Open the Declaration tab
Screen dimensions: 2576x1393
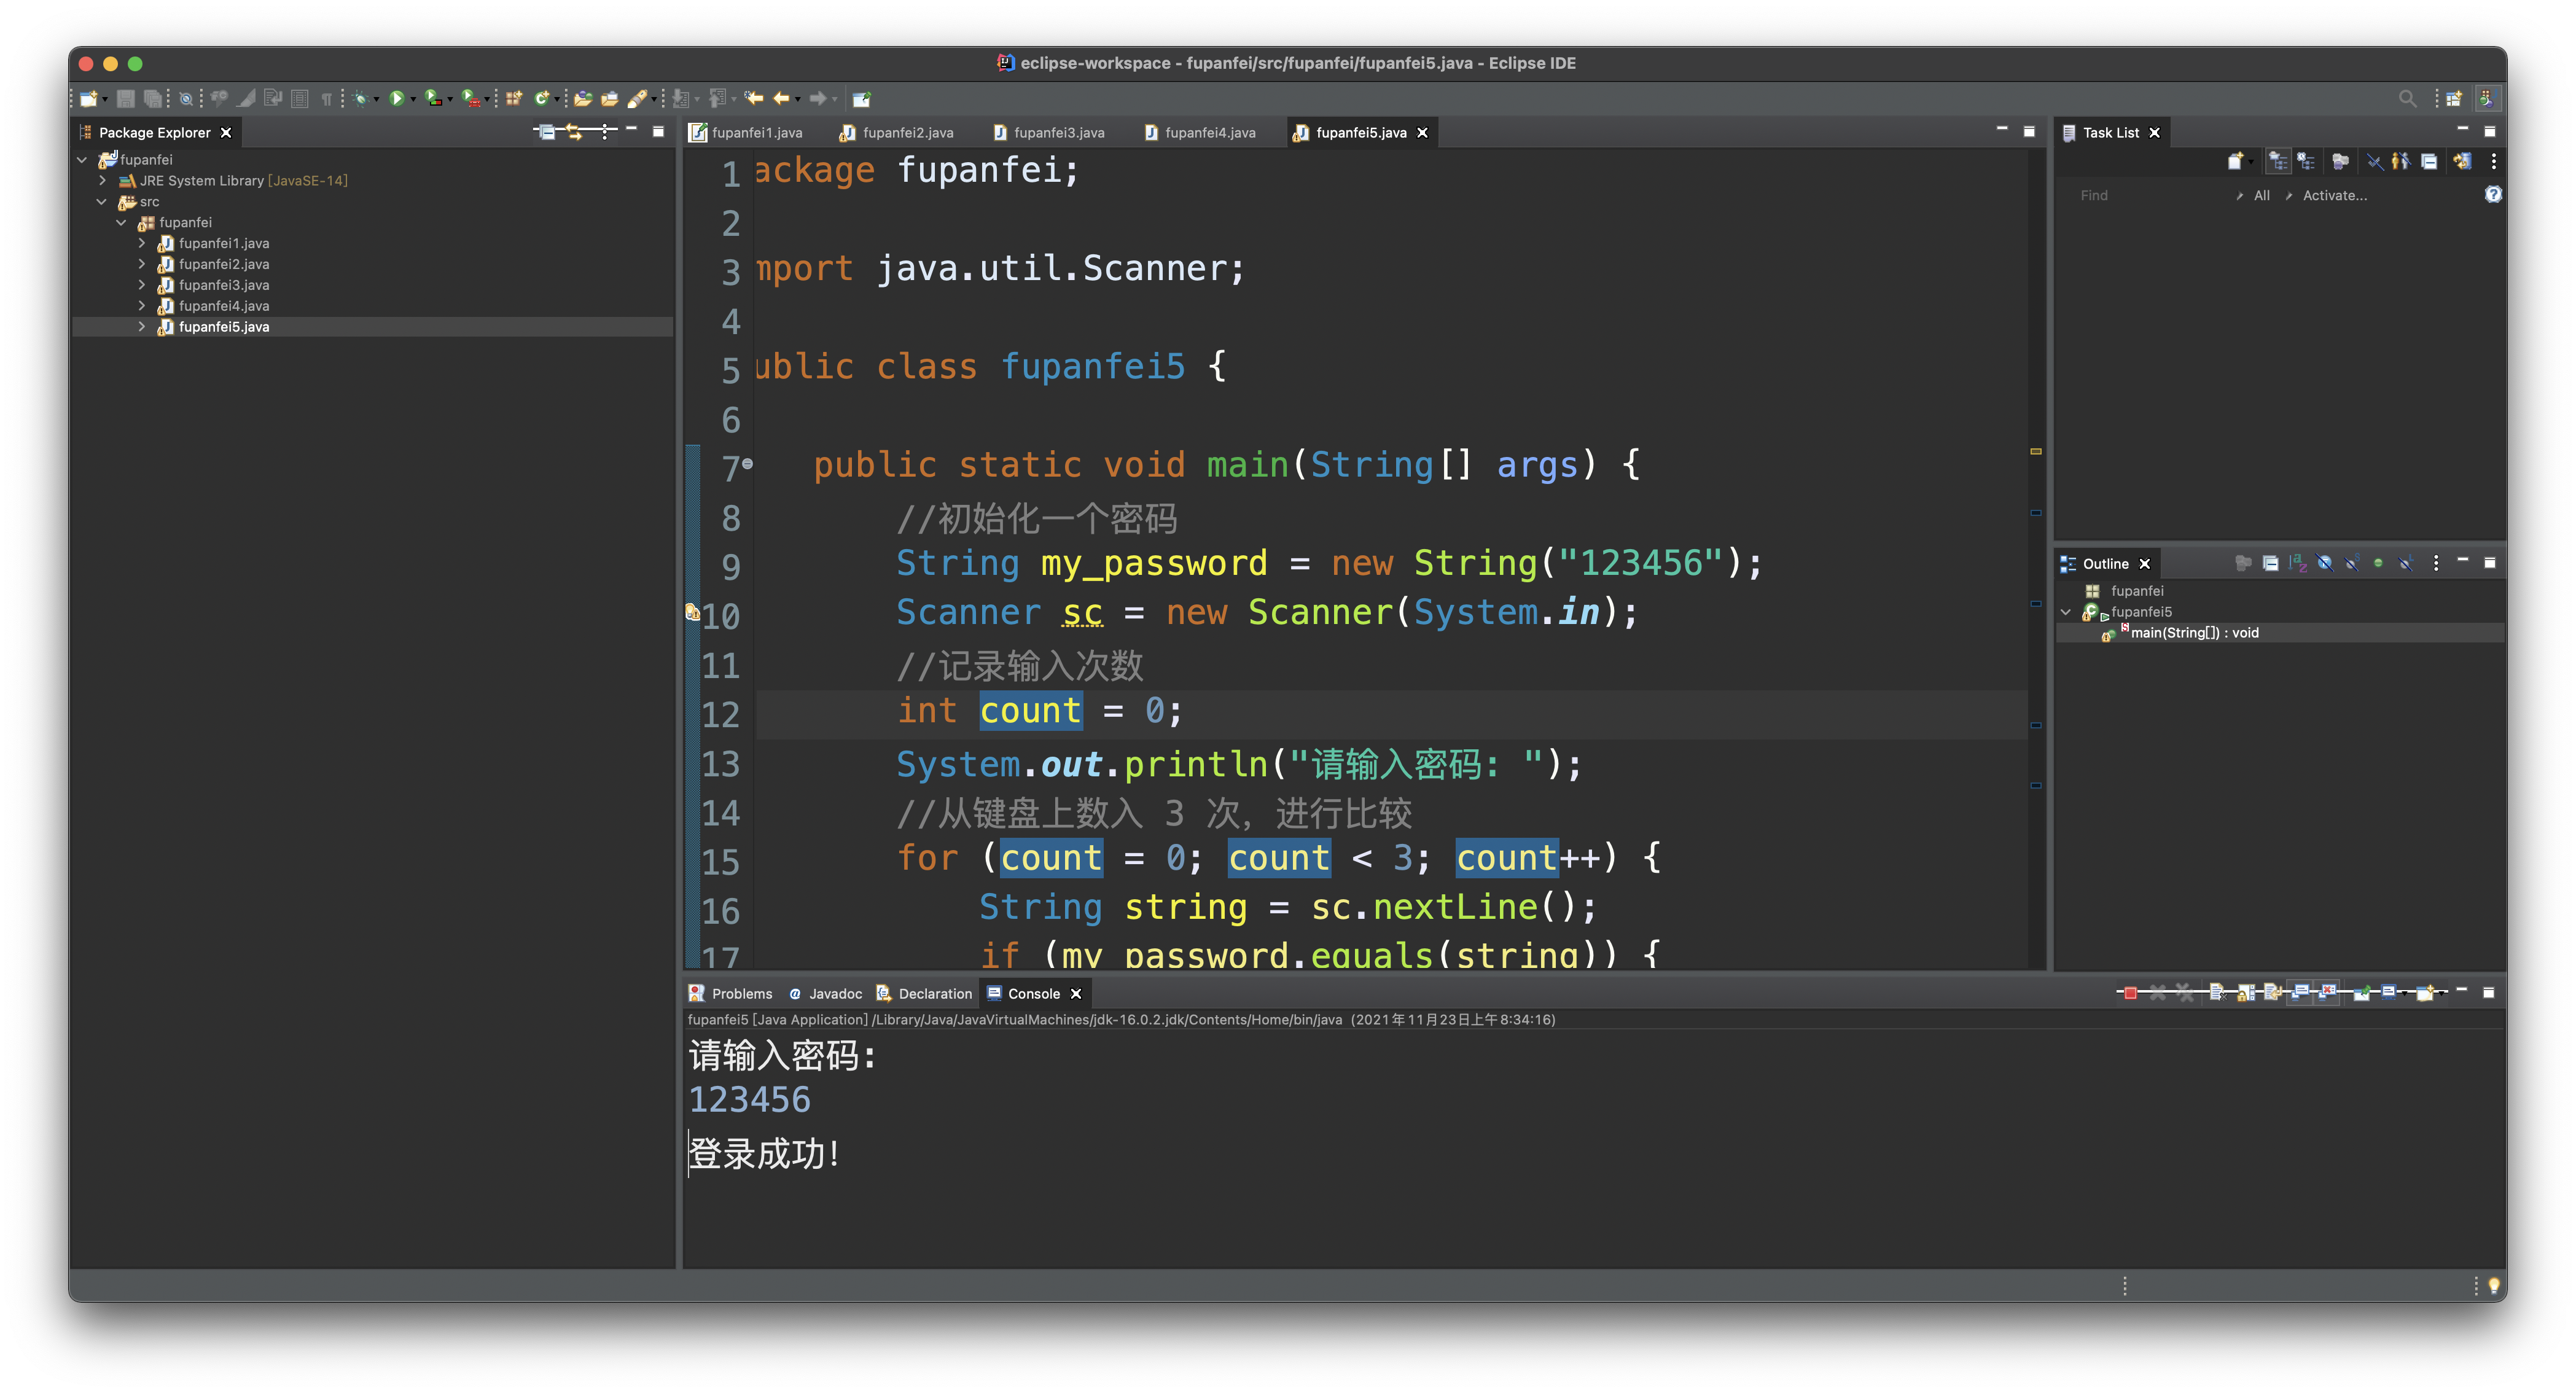pos(925,993)
